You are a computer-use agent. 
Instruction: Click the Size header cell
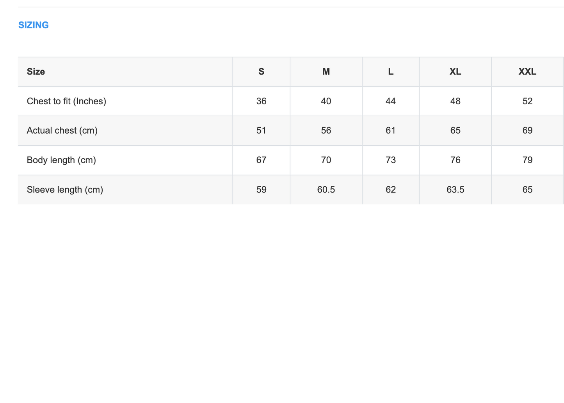[36, 72]
